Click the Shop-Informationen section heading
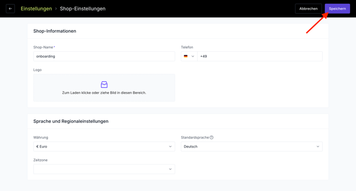Screen dimensions: 356x191 tap(55, 31)
